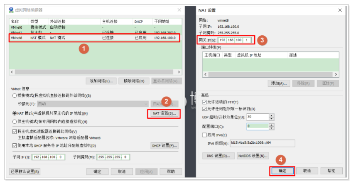The height and width of the screenshot is (184, 351).
Task: Toggle 将主机虚拟适配器连接到此网络 checkbox
Action: pyautogui.click(x=15, y=131)
